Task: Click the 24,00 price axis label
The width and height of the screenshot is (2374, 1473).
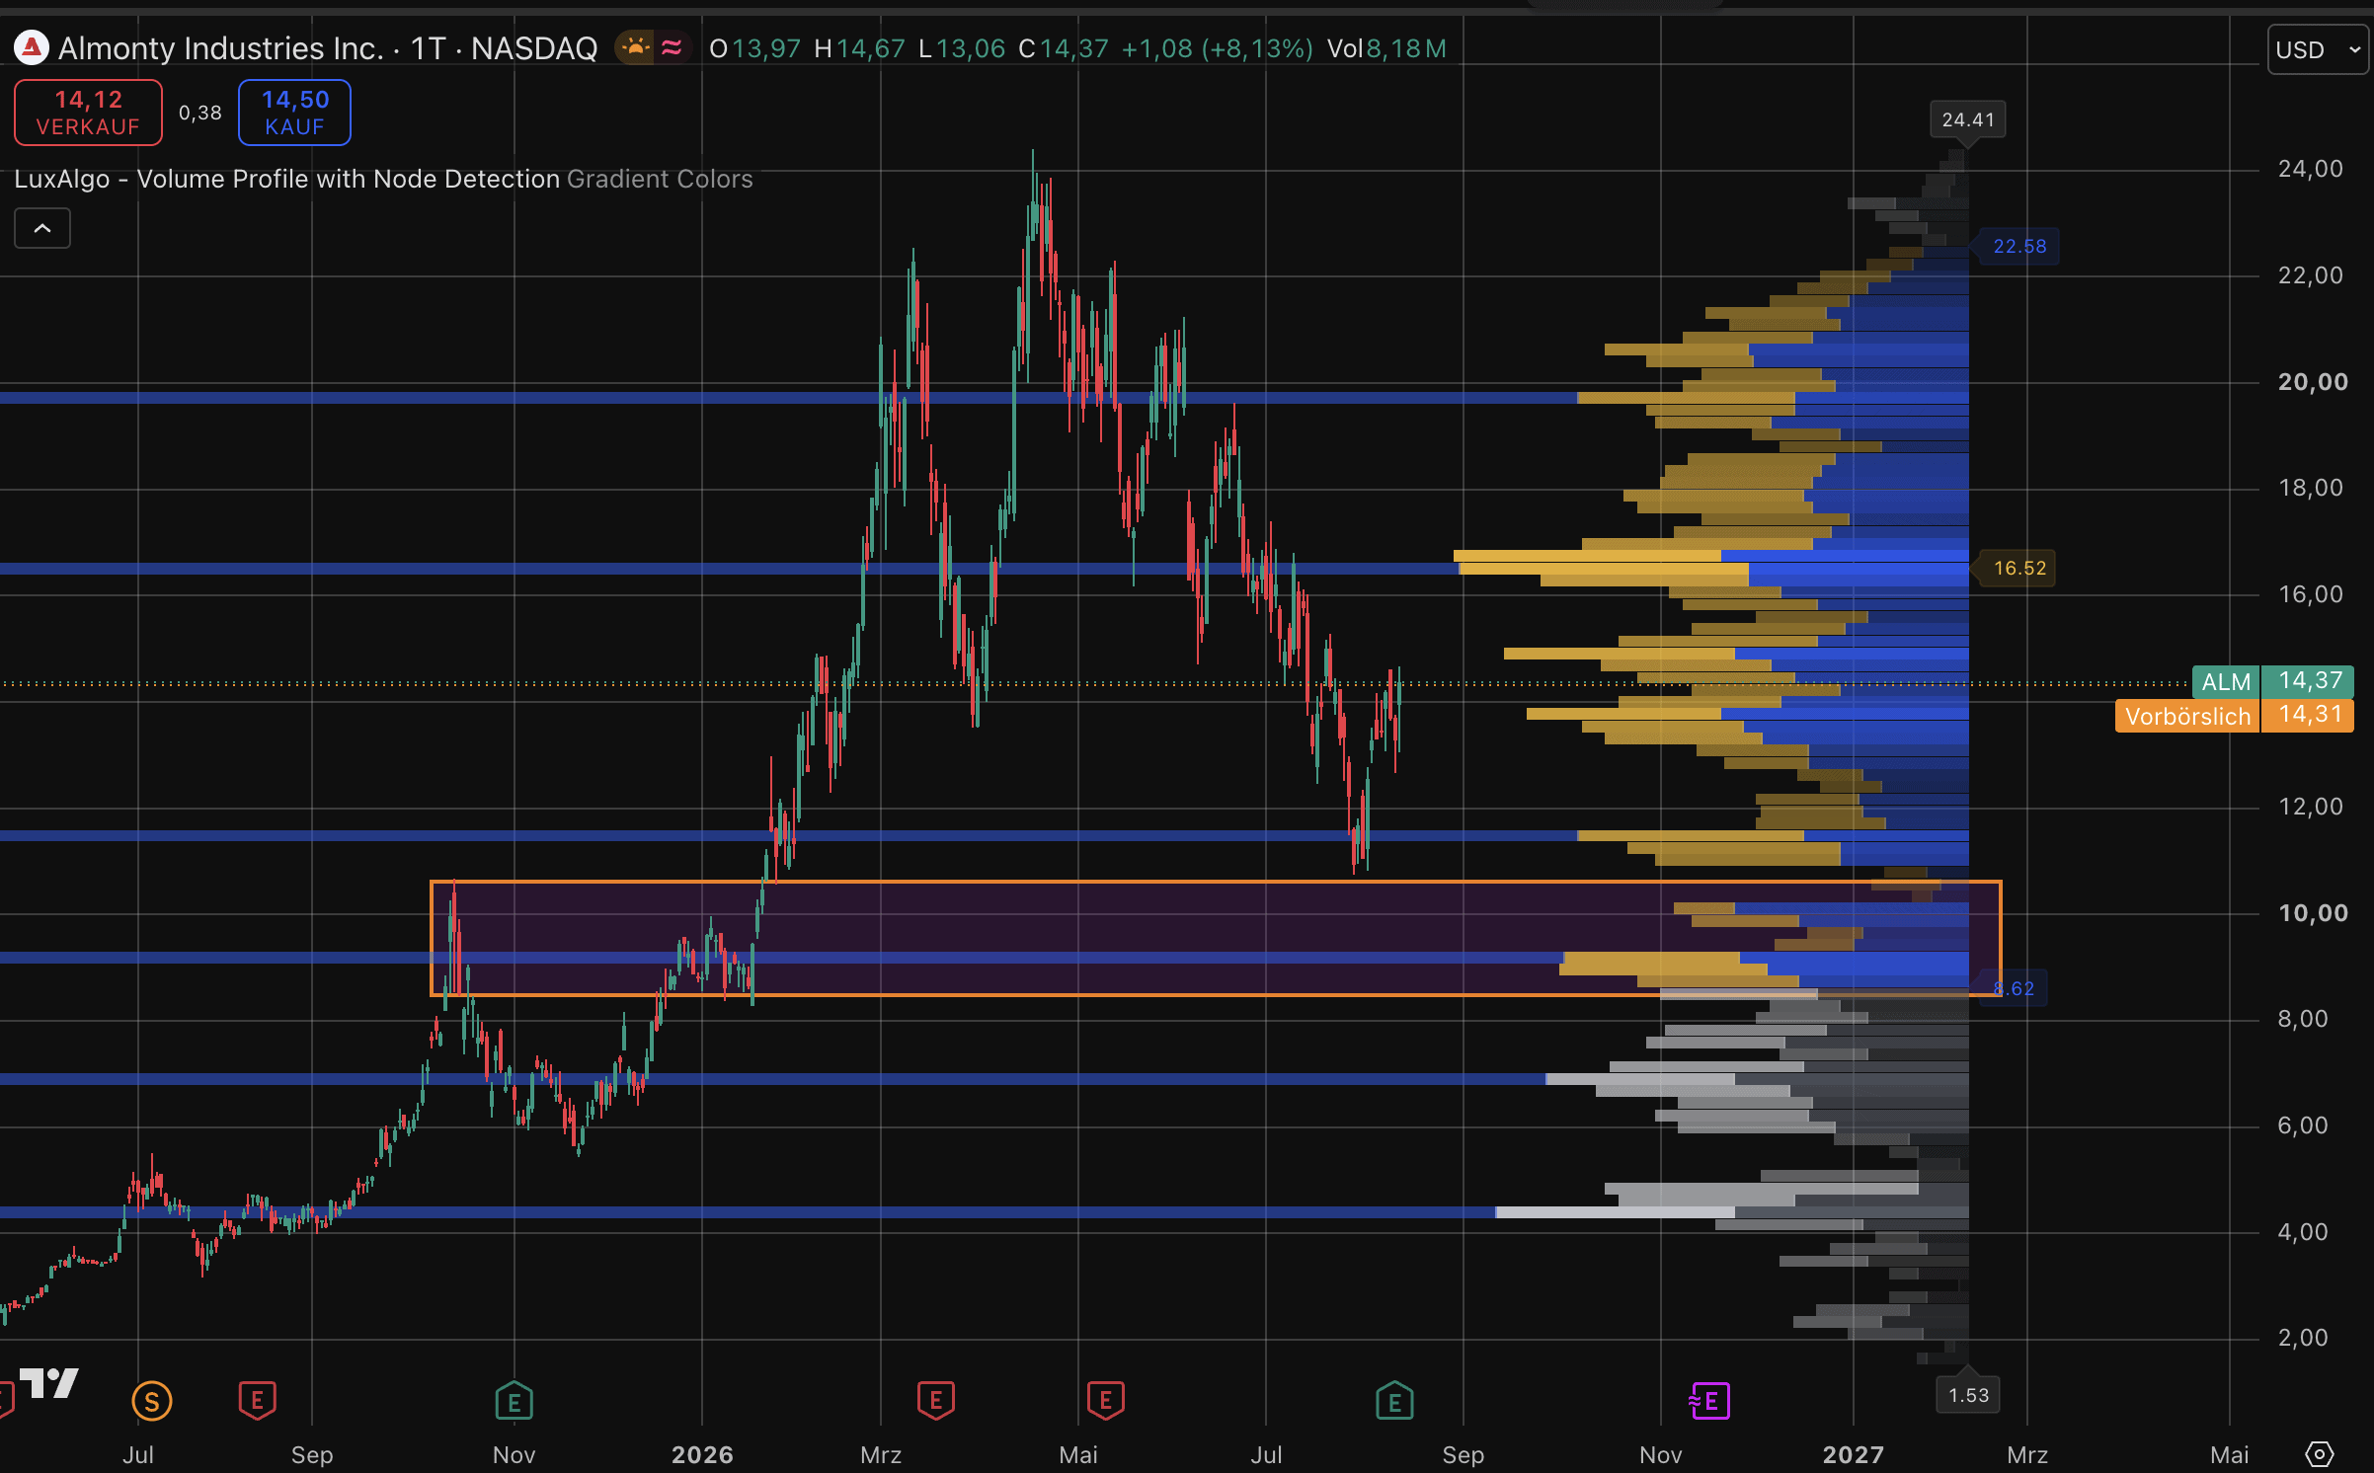Action: (x=2310, y=169)
